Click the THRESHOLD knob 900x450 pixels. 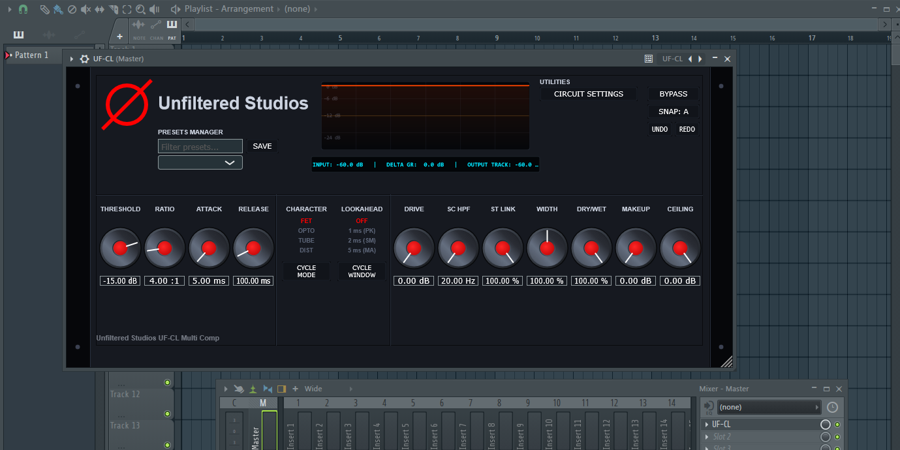point(120,248)
